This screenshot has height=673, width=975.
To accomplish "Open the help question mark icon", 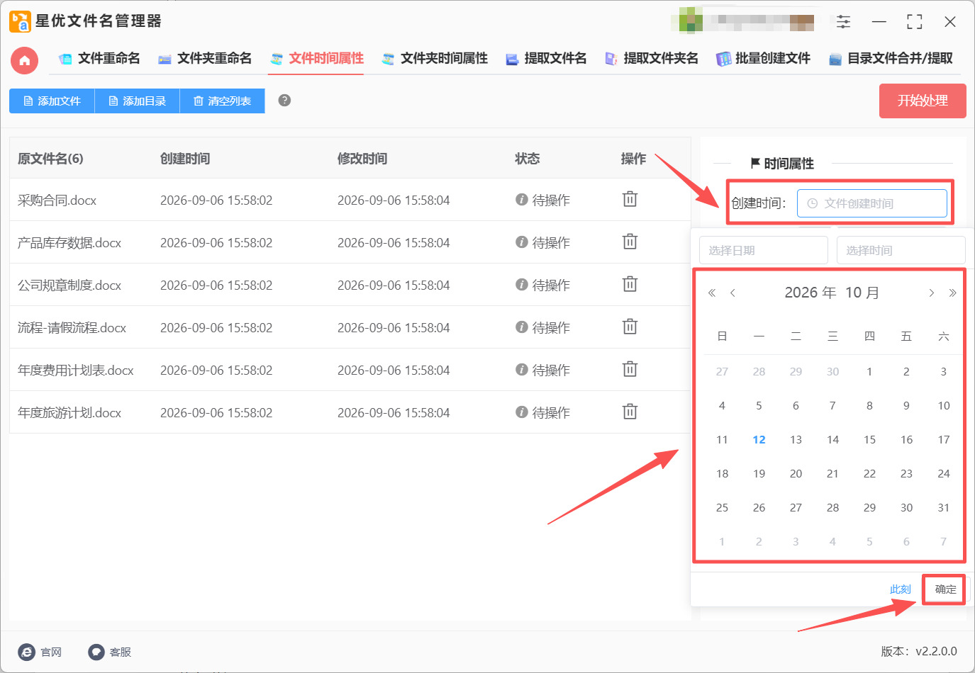I will (284, 101).
